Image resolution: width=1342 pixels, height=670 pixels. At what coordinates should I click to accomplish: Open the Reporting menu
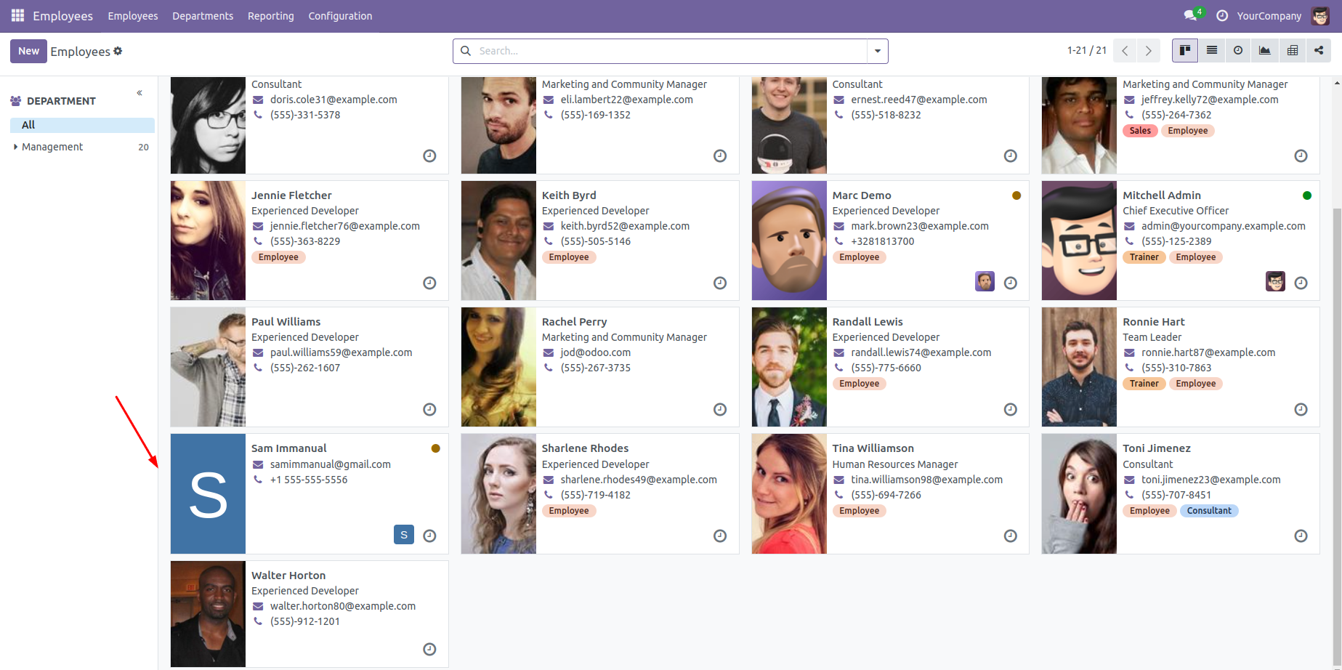coord(270,16)
